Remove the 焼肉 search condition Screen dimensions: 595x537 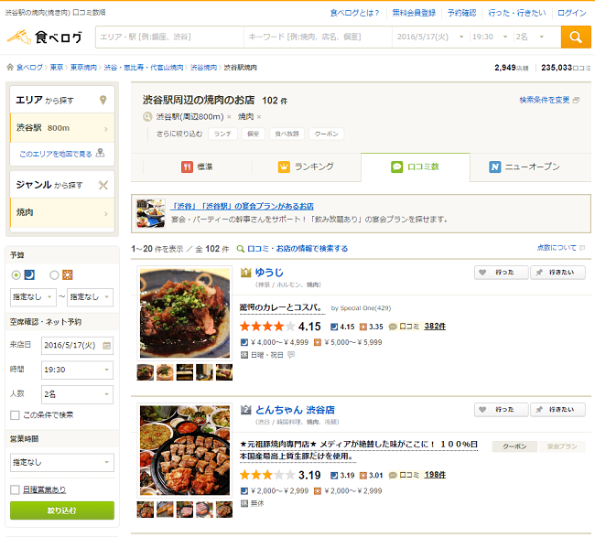point(259,117)
